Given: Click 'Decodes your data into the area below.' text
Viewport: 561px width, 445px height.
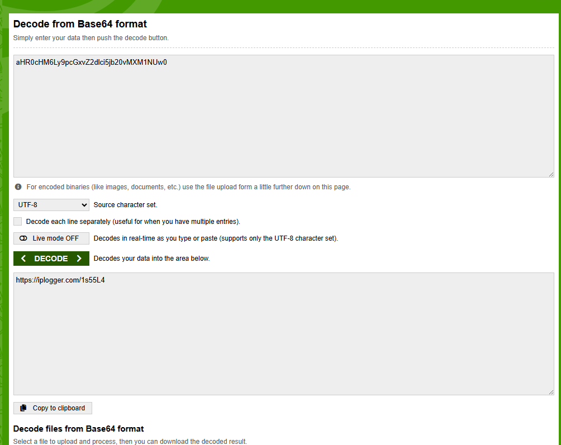Looking at the screenshot, I should click(151, 259).
